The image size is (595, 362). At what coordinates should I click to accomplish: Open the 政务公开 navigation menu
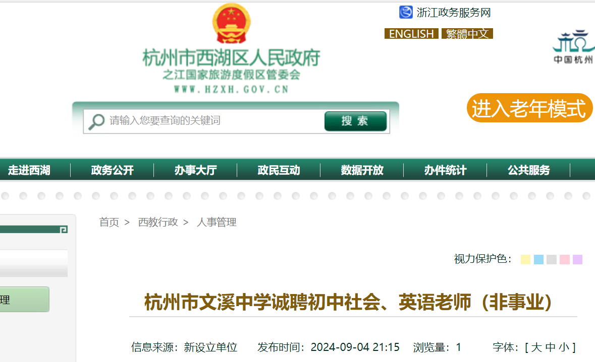click(x=112, y=170)
